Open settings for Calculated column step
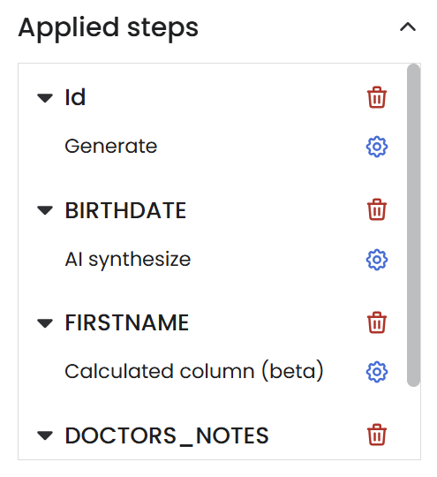The image size is (437, 477). click(376, 372)
